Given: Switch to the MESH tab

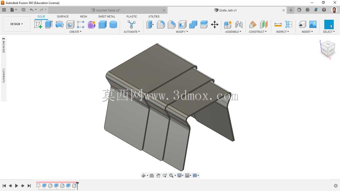Looking at the screenshot, I should point(84,16).
